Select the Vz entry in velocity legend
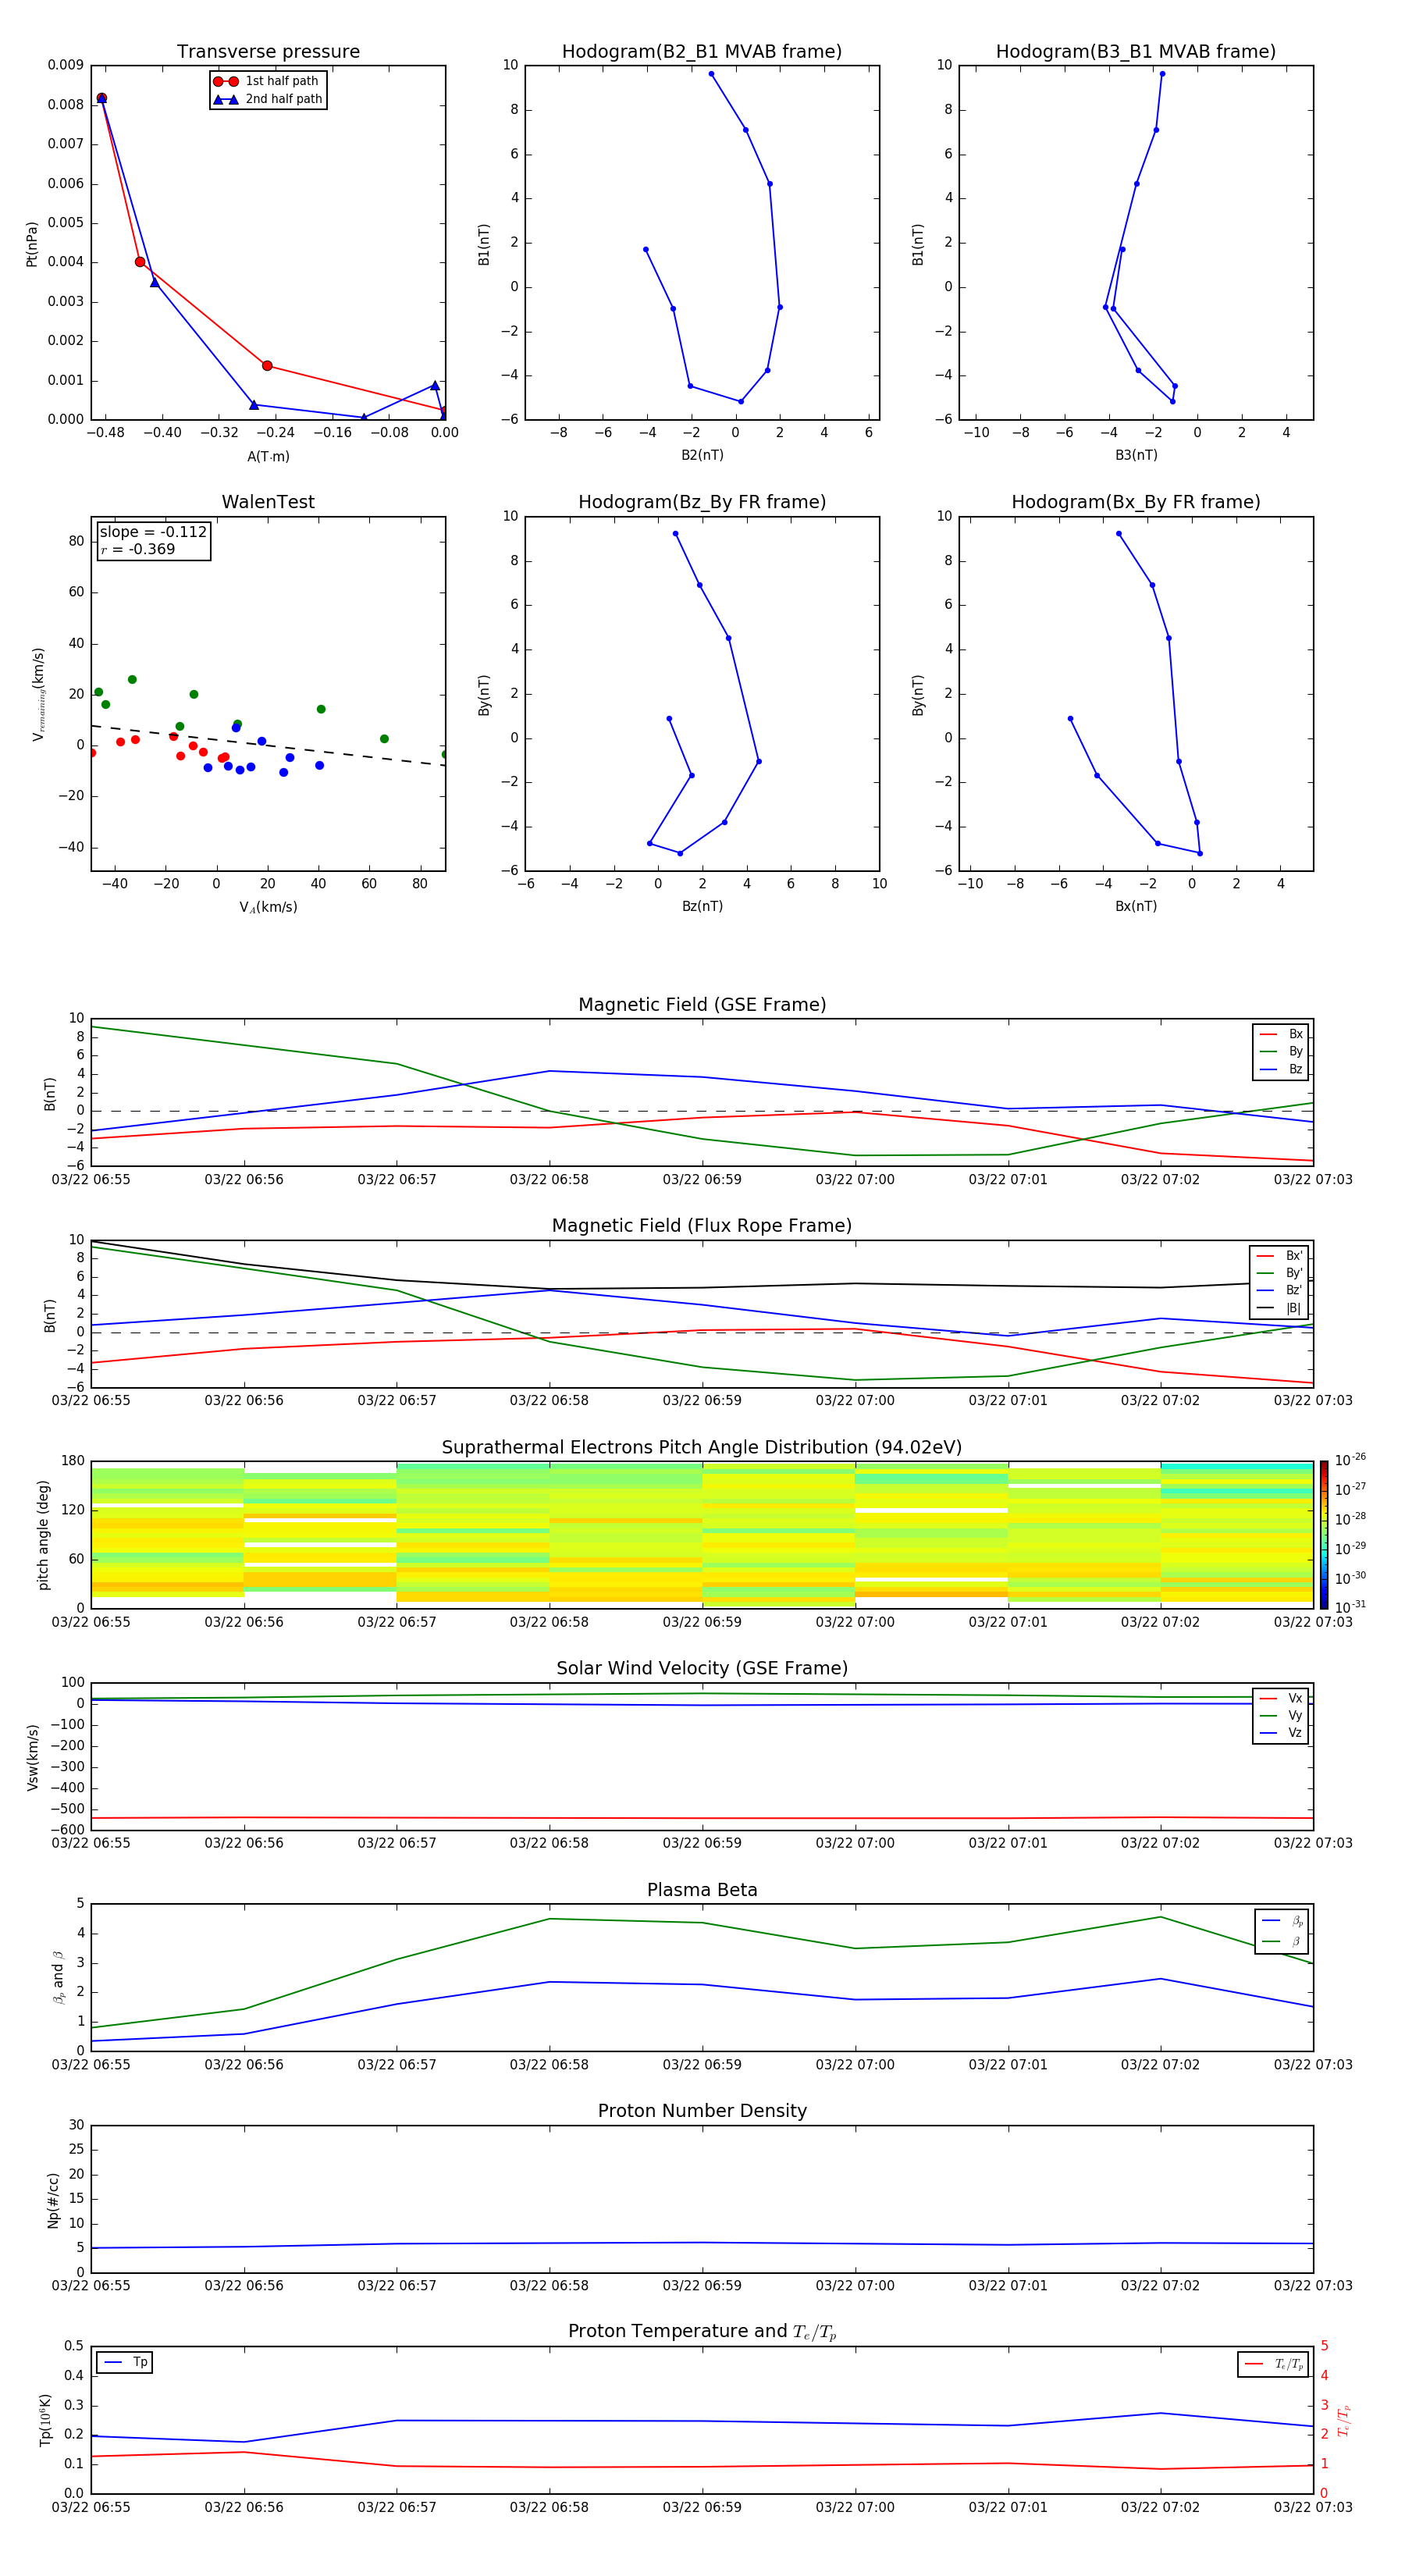This screenshot has height=2576, width=1405. (x=1281, y=1733)
